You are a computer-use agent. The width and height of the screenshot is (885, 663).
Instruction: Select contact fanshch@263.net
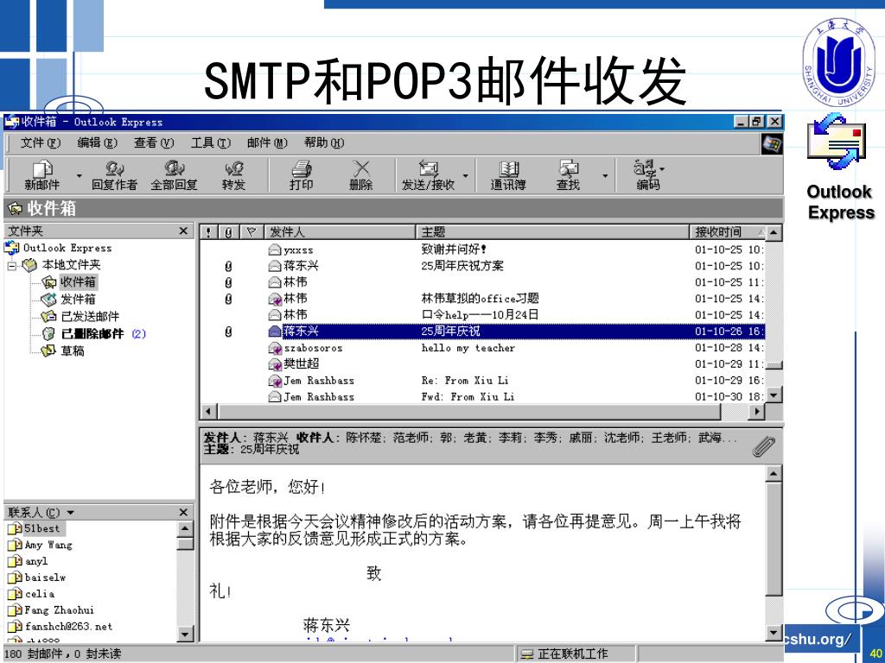tap(60, 627)
